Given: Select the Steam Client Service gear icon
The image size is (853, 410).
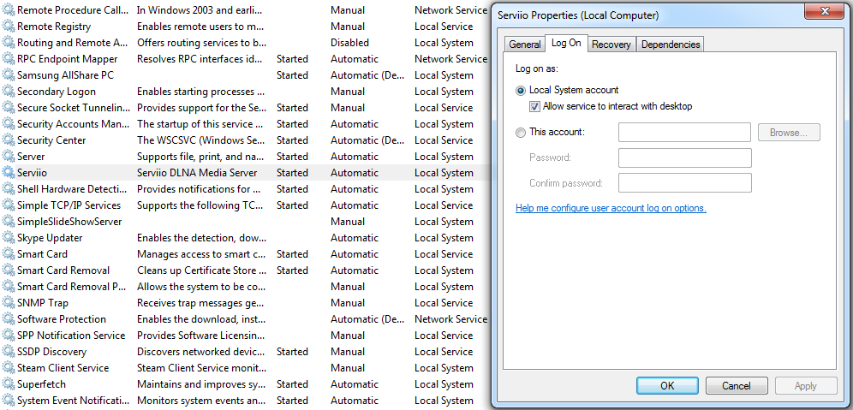Looking at the screenshot, I should [9, 368].
